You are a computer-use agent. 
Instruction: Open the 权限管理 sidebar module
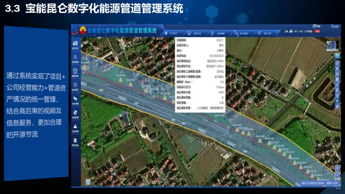(x=75, y=59)
